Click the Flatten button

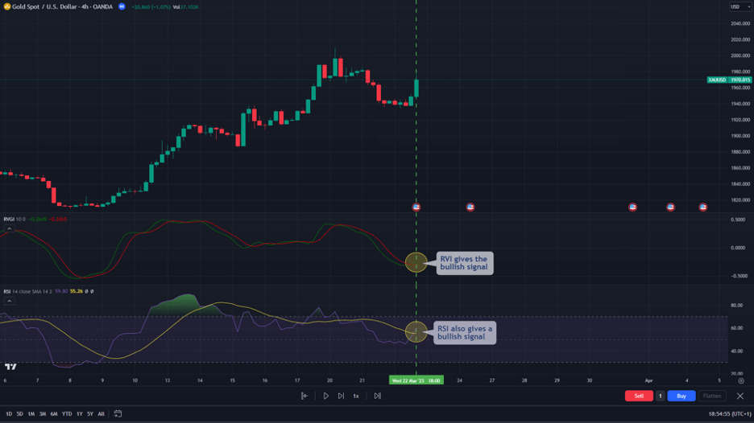click(x=712, y=396)
